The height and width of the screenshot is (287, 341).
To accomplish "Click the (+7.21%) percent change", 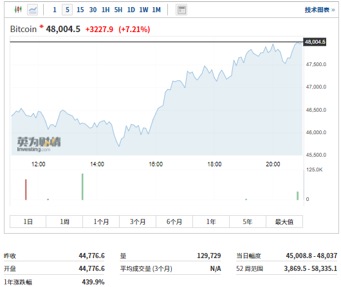I will (x=134, y=30).
